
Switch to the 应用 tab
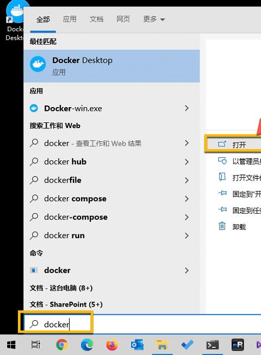coord(70,19)
